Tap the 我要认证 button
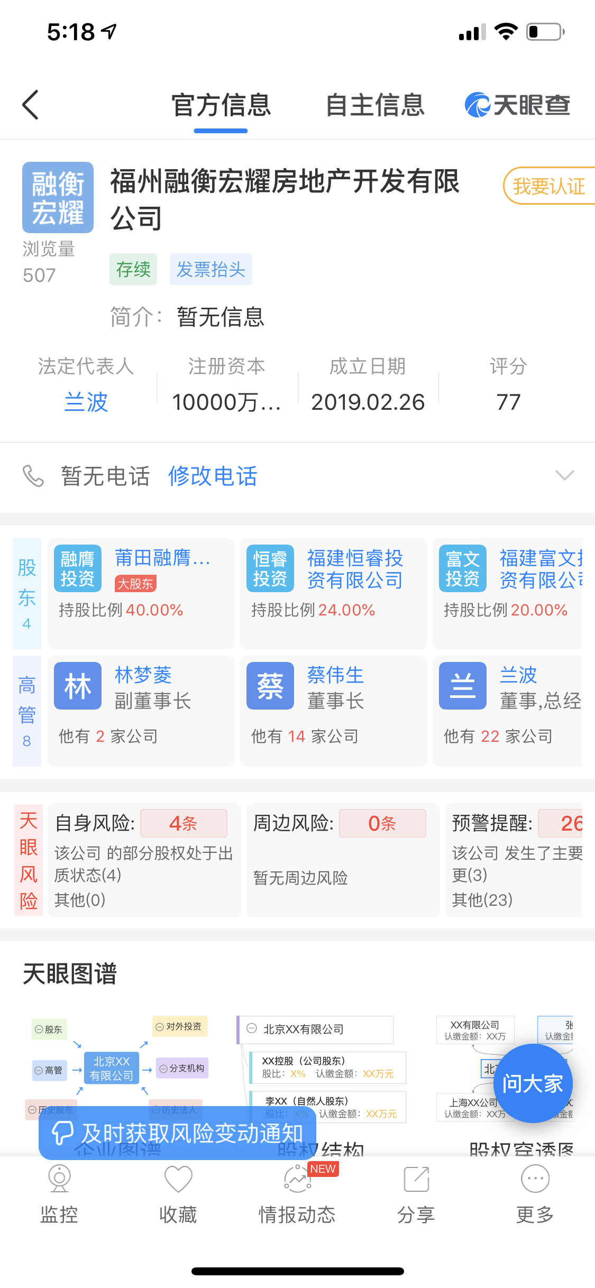Image resolution: width=595 pixels, height=1288 pixels. (x=549, y=186)
